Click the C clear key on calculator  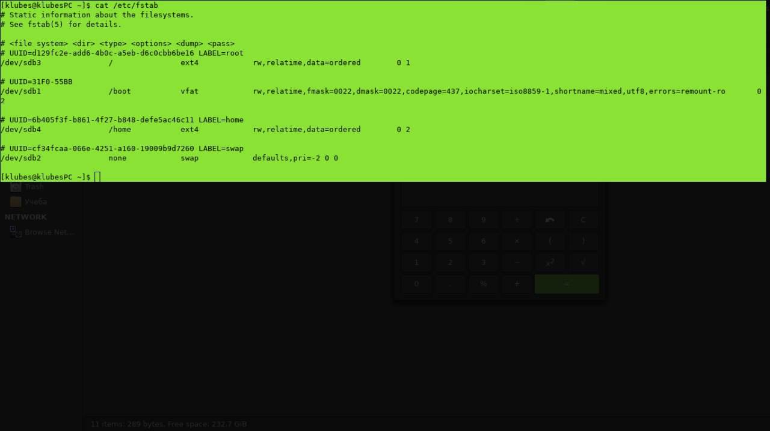(583, 220)
